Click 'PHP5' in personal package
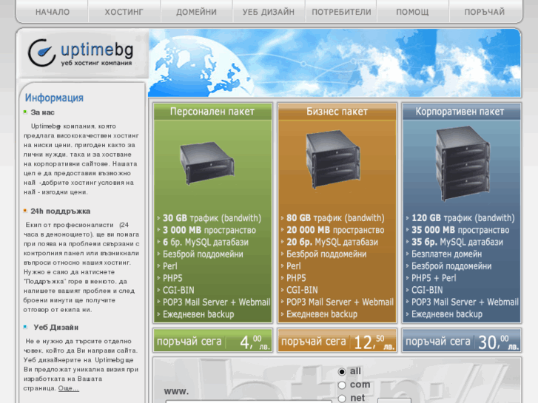 pyautogui.click(x=172, y=278)
